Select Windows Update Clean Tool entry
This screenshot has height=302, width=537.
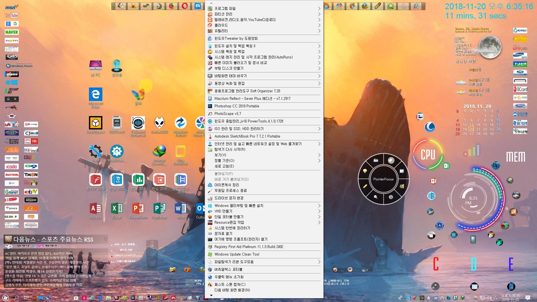point(264,254)
